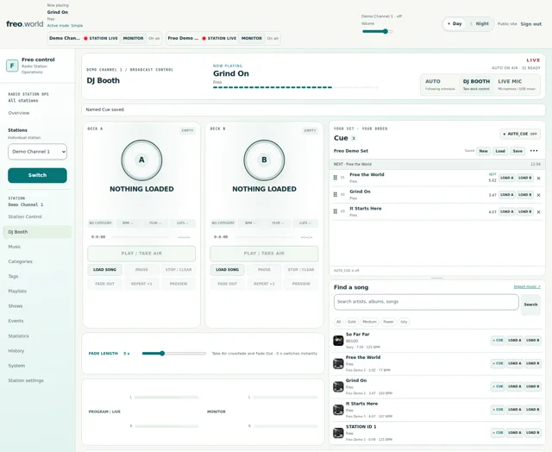Click the freo.world logo
Viewport: 552px width, 452px height.
click(25, 24)
